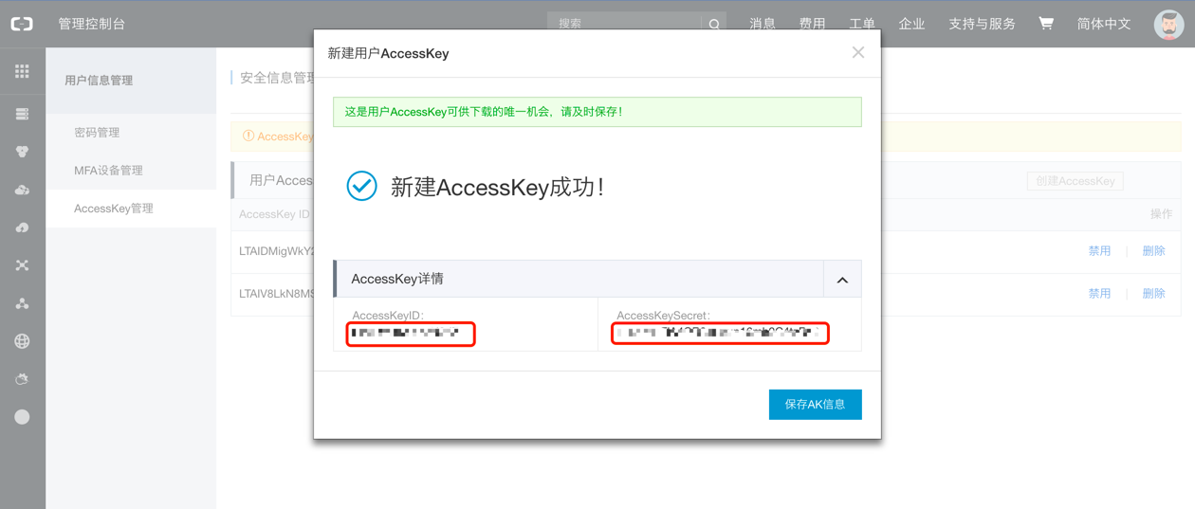
Task: Click the 禁用 link in the first row
Action: pos(1099,251)
